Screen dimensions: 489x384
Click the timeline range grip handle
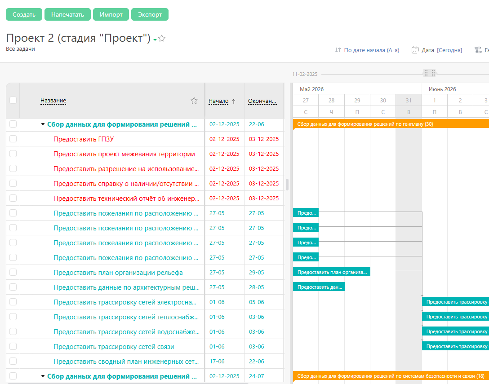429,73
